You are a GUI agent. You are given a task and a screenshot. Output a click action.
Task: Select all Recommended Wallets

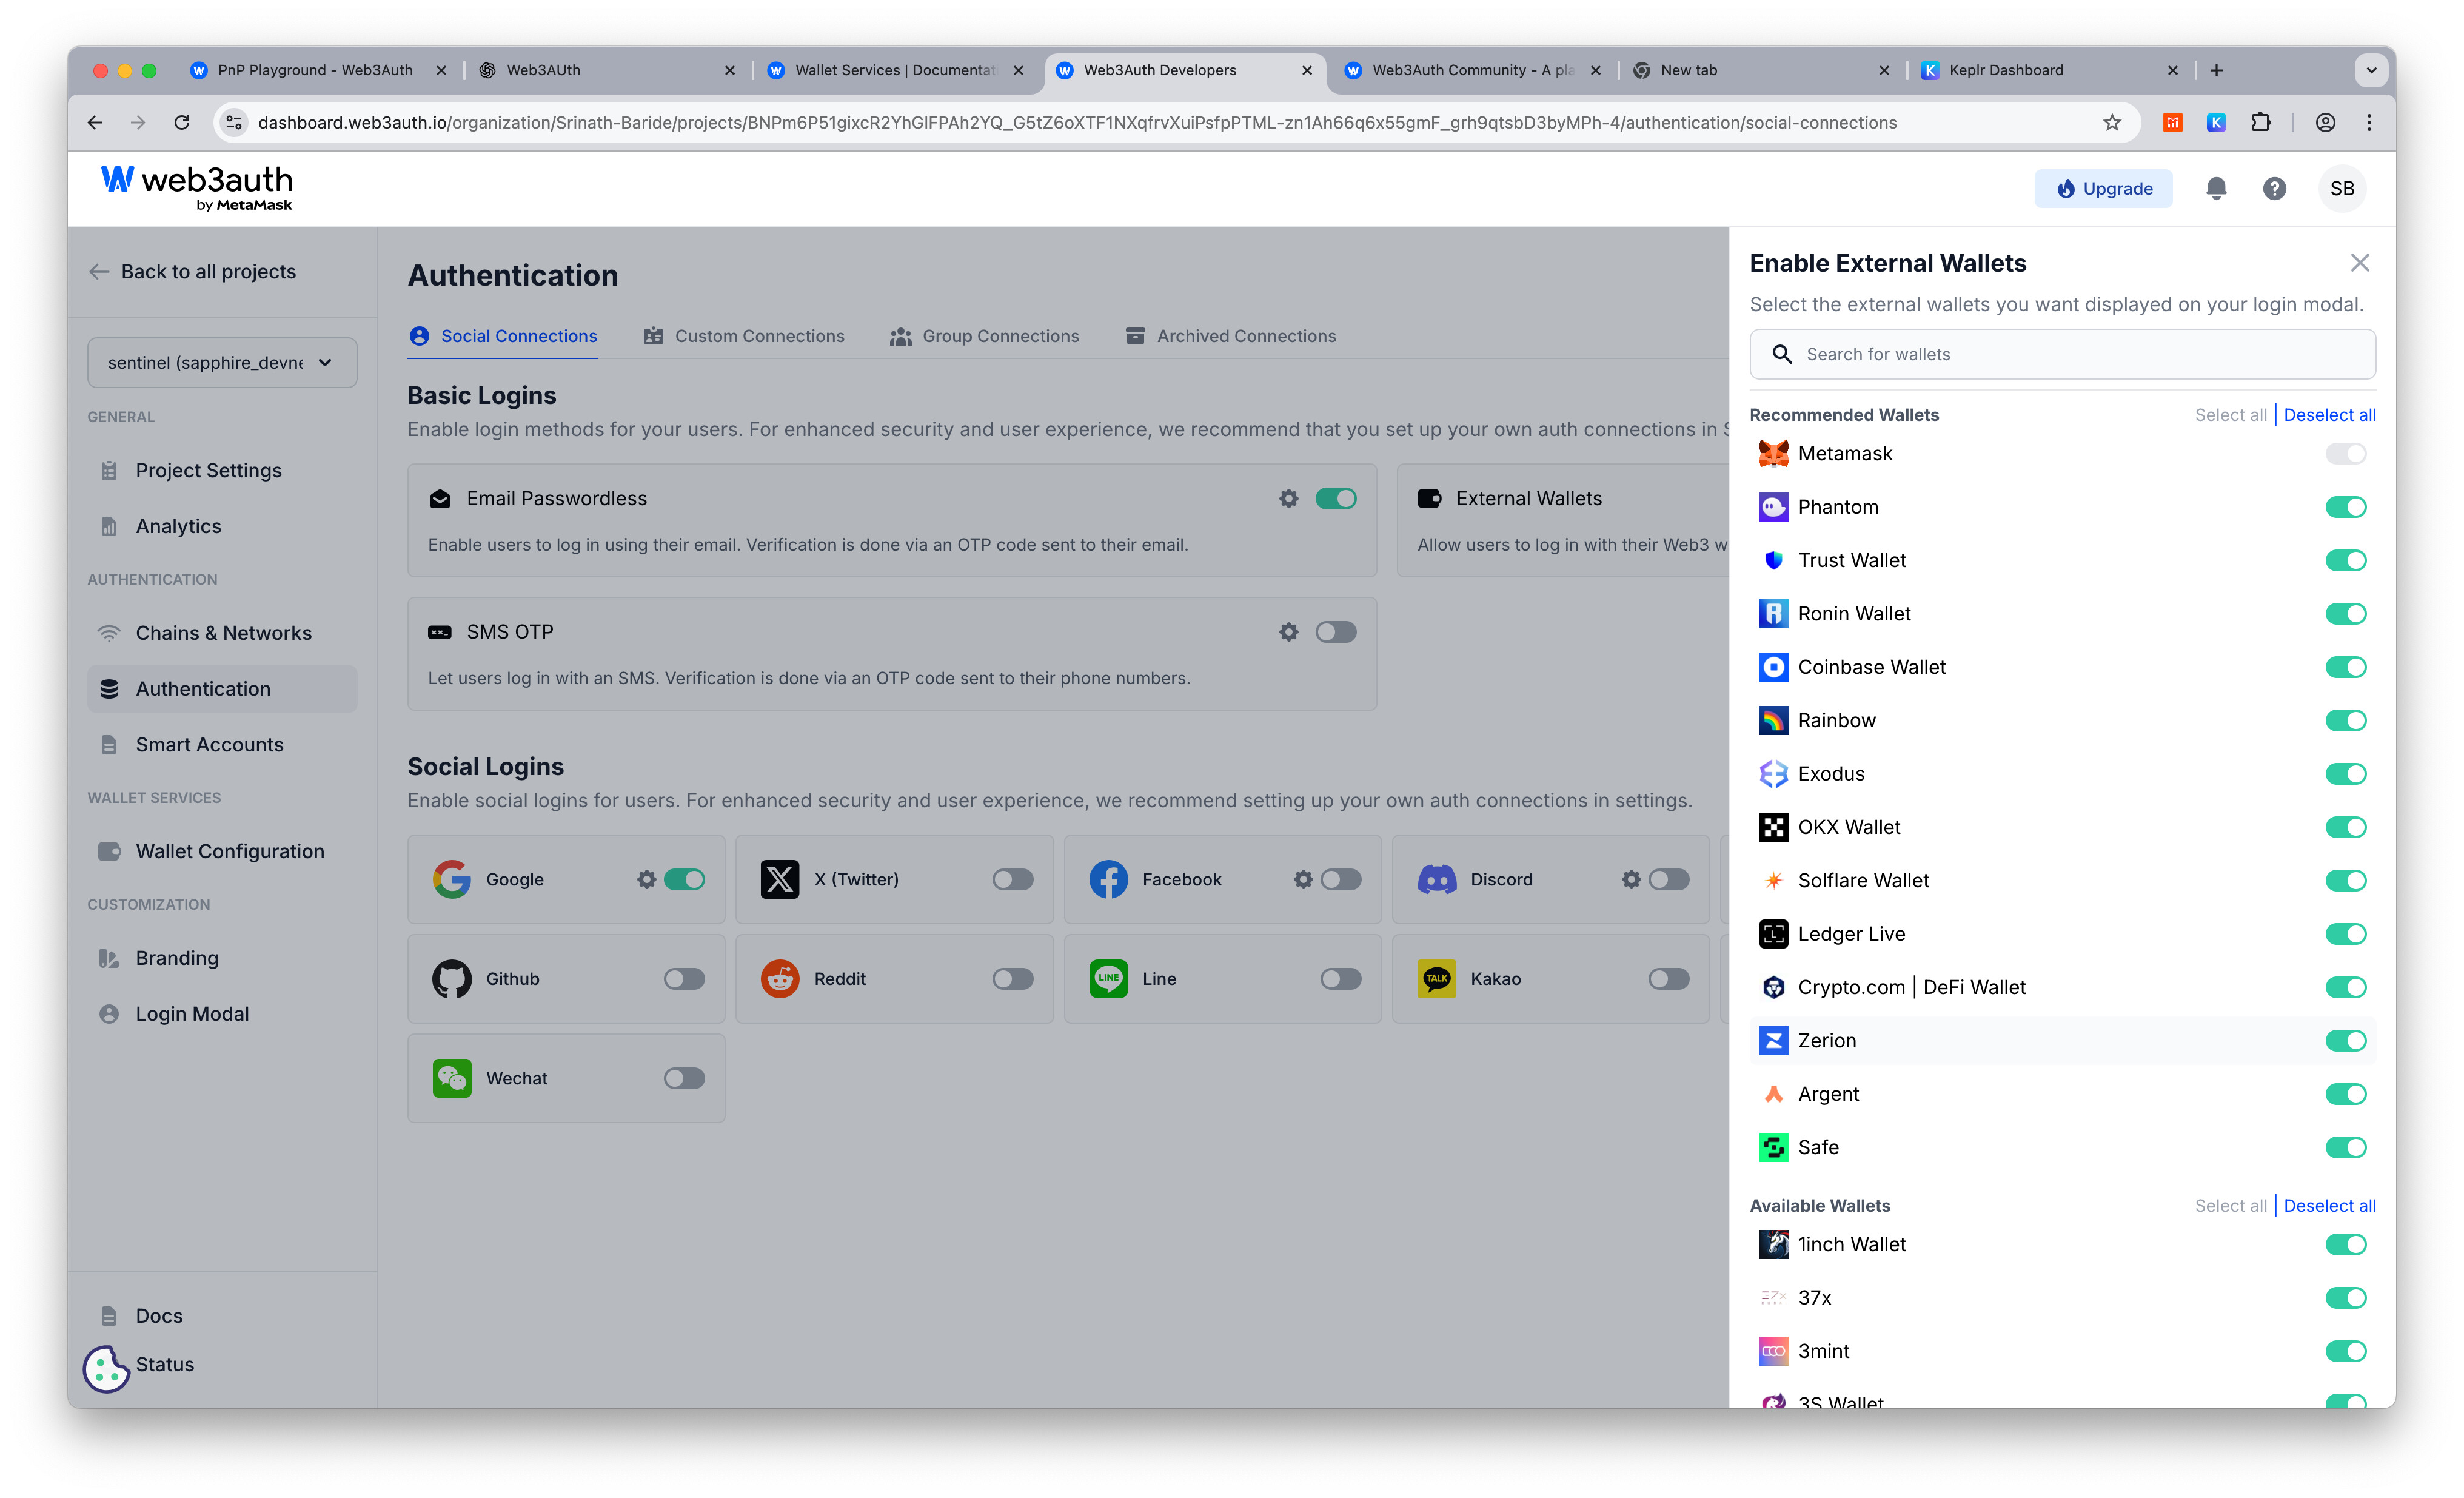[x=2230, y=415]
